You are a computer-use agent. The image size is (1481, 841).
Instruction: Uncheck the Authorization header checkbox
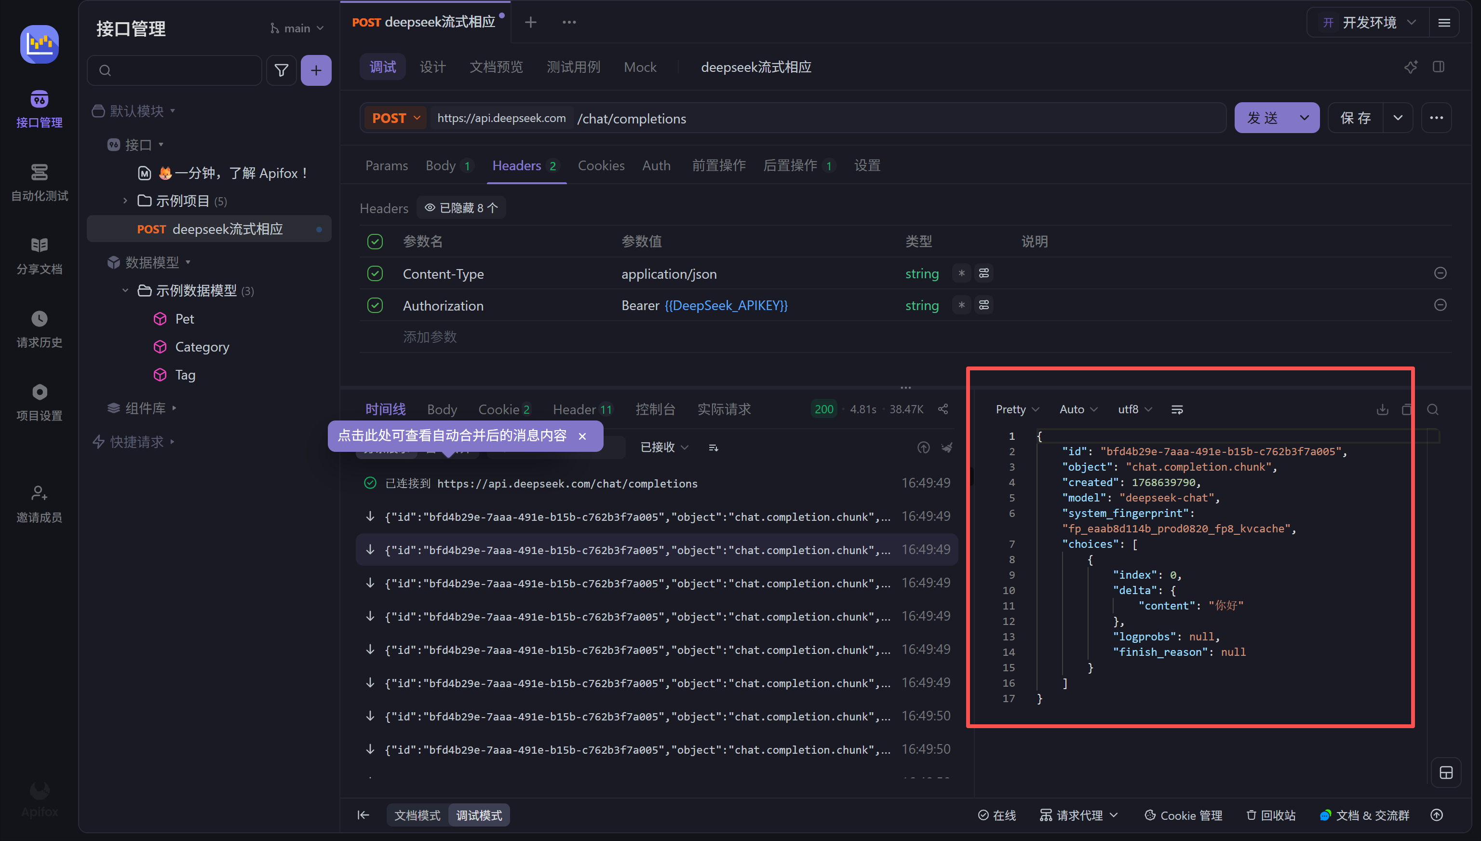(x=375, y=306)
